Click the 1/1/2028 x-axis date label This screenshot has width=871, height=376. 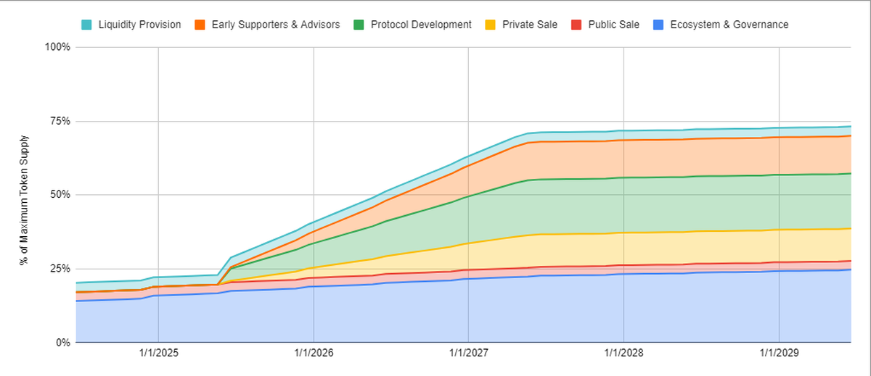coord(623,354)
